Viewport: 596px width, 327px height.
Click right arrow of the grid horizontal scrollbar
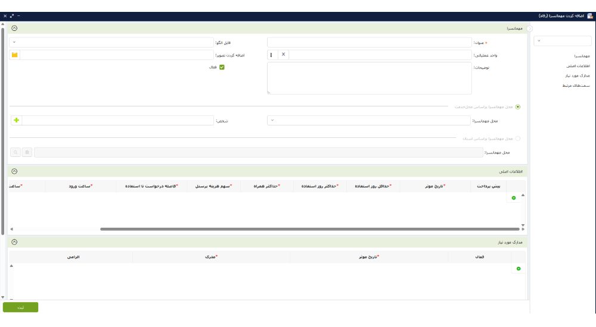click(523, 229)
